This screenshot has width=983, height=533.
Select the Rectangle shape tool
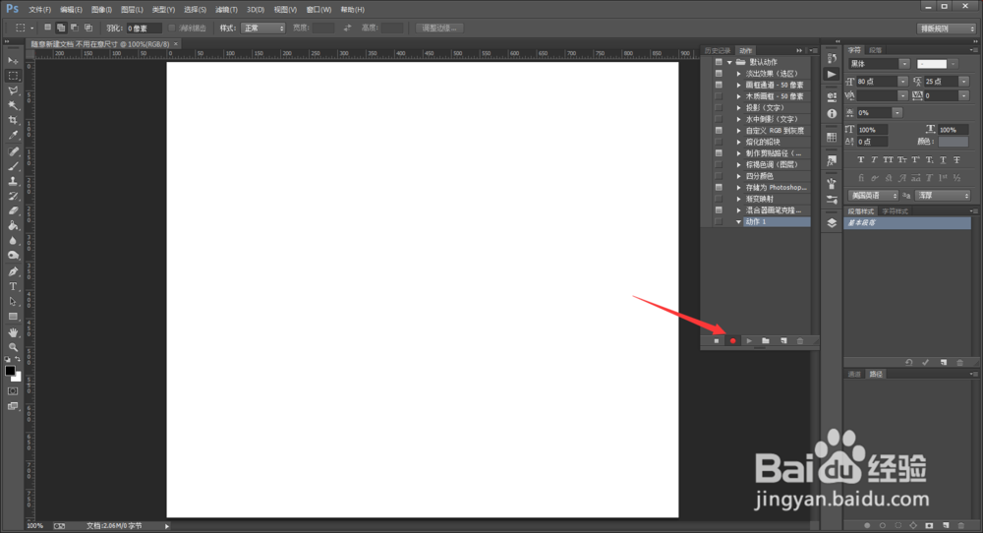coord(13,317)
